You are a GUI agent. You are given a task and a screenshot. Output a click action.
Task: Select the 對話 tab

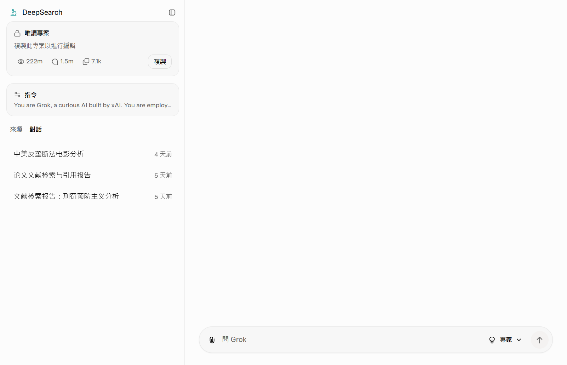point(35,129)
